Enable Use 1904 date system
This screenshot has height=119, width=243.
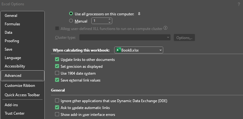[57, 73]
